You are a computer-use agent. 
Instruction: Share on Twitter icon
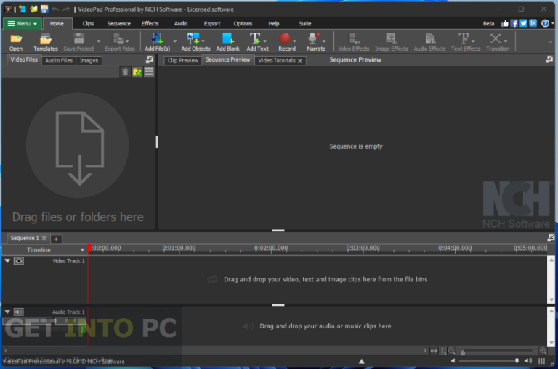pos(523,23)
